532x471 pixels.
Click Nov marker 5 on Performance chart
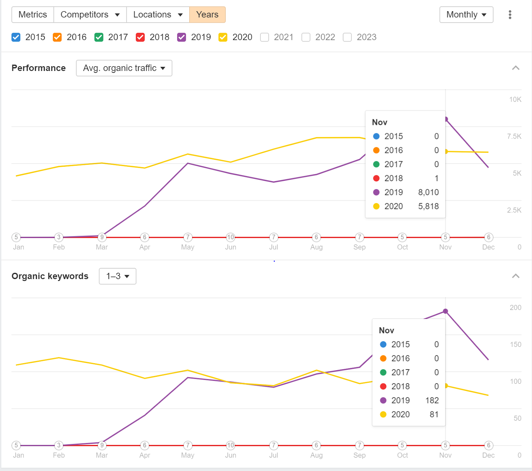click(446, 237)
